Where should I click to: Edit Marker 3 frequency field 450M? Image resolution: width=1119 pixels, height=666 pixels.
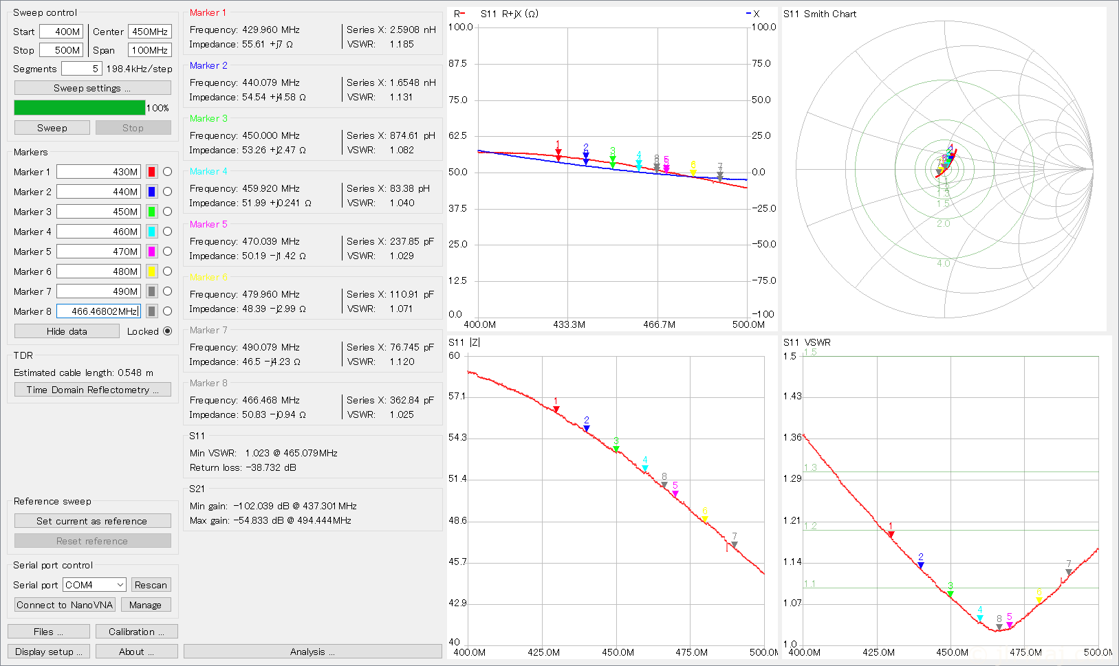(98, 212)
